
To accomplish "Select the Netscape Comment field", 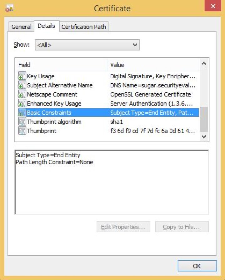I will pyautogui.click(x=108, y=94).
